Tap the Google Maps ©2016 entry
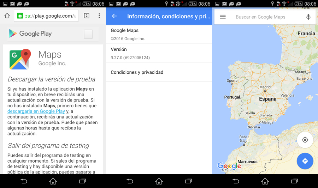The image size is (318, 188). (159, 34)
